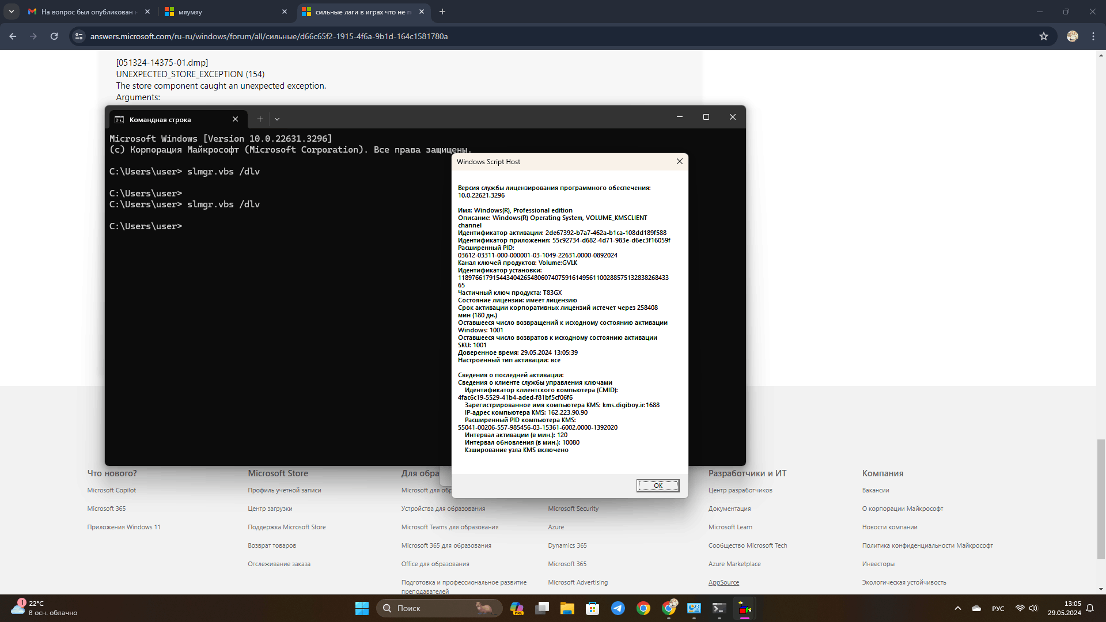Go back in the browser
The height and width of the screenshot is (622, 1106).
tap(13, 36)
